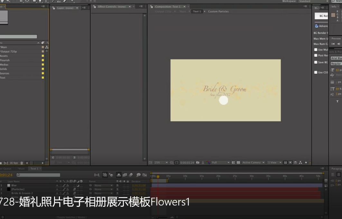342x219 pixels.
Task: Open Effect Controls panel menu
Action: 141,6
